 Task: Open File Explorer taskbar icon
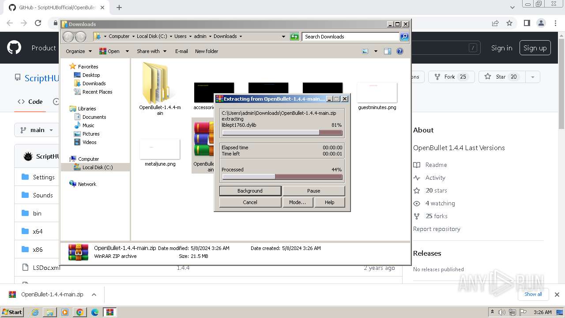(50, 312)
